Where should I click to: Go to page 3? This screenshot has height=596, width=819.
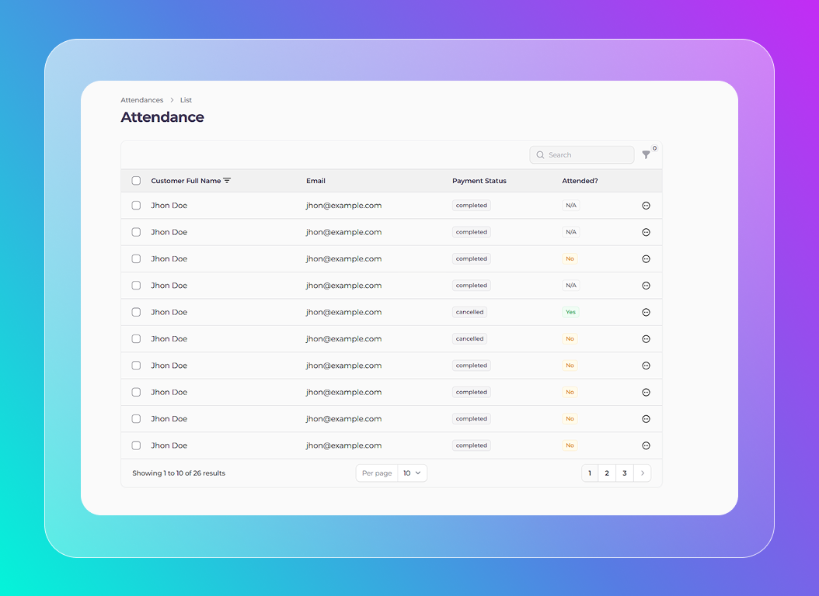(625, 473)
